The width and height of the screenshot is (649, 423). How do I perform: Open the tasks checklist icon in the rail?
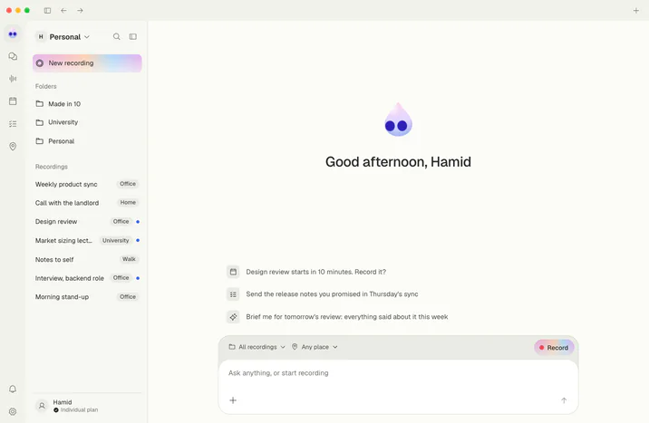coord(13,123)
